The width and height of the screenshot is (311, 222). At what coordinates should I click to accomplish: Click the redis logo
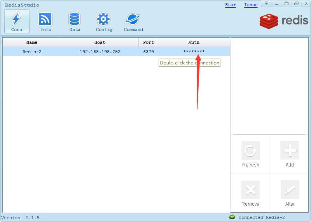[x=284, y=21]
